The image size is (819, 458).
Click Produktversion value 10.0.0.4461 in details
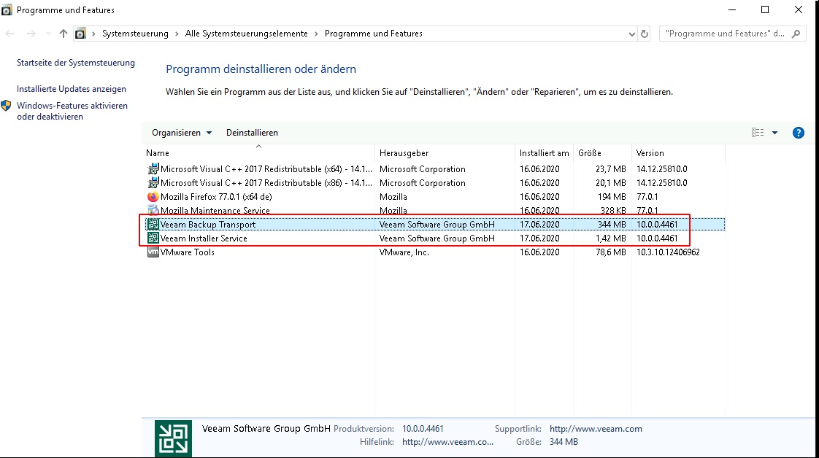coord(423,429)
